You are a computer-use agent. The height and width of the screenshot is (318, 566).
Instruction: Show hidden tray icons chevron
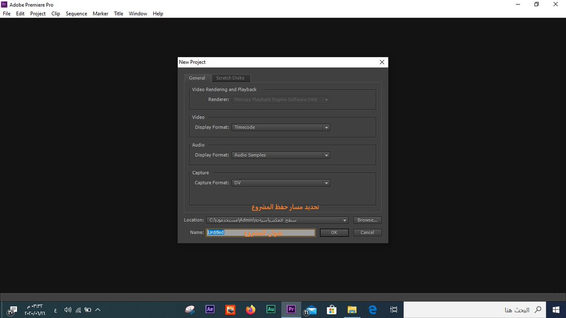pyautogui.click(x=98, y=310)
